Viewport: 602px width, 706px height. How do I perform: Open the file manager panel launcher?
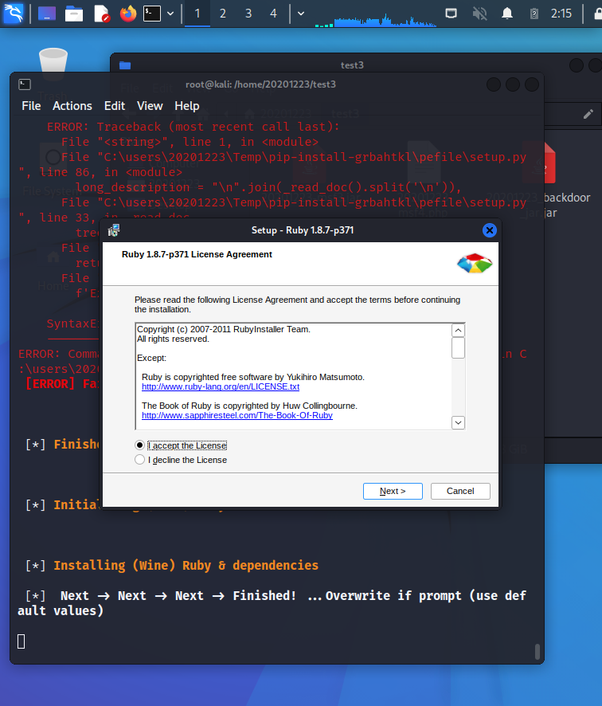pos(74,14)
